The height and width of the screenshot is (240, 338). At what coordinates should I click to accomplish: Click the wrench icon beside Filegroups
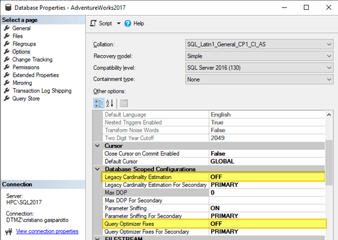coord(6,43)
